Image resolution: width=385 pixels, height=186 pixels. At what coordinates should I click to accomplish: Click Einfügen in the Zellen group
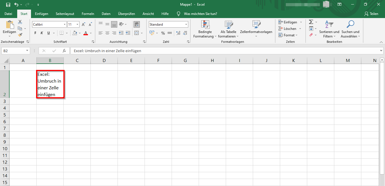pyautogui.click(x=290, y=22)
